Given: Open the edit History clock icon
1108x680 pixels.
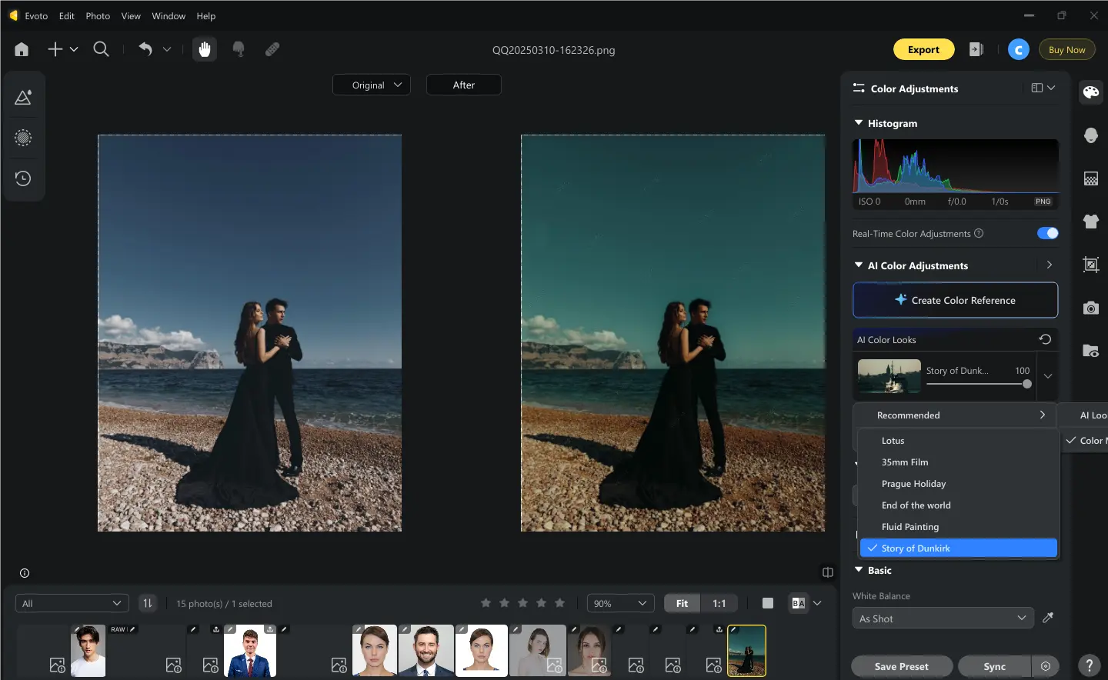Looking at the screenshot, I should point(23,178).
